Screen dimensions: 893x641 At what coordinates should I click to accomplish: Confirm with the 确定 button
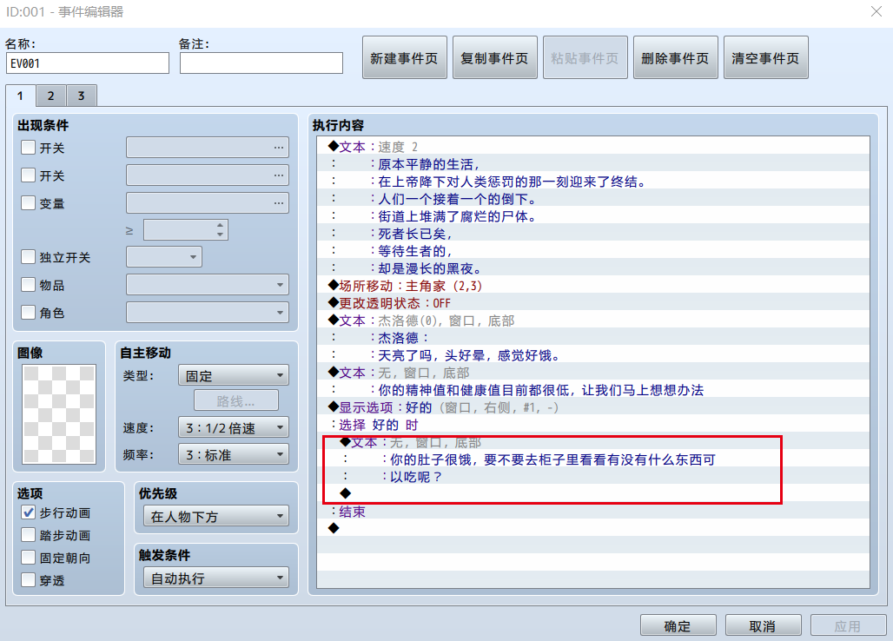tap(678, 625)
